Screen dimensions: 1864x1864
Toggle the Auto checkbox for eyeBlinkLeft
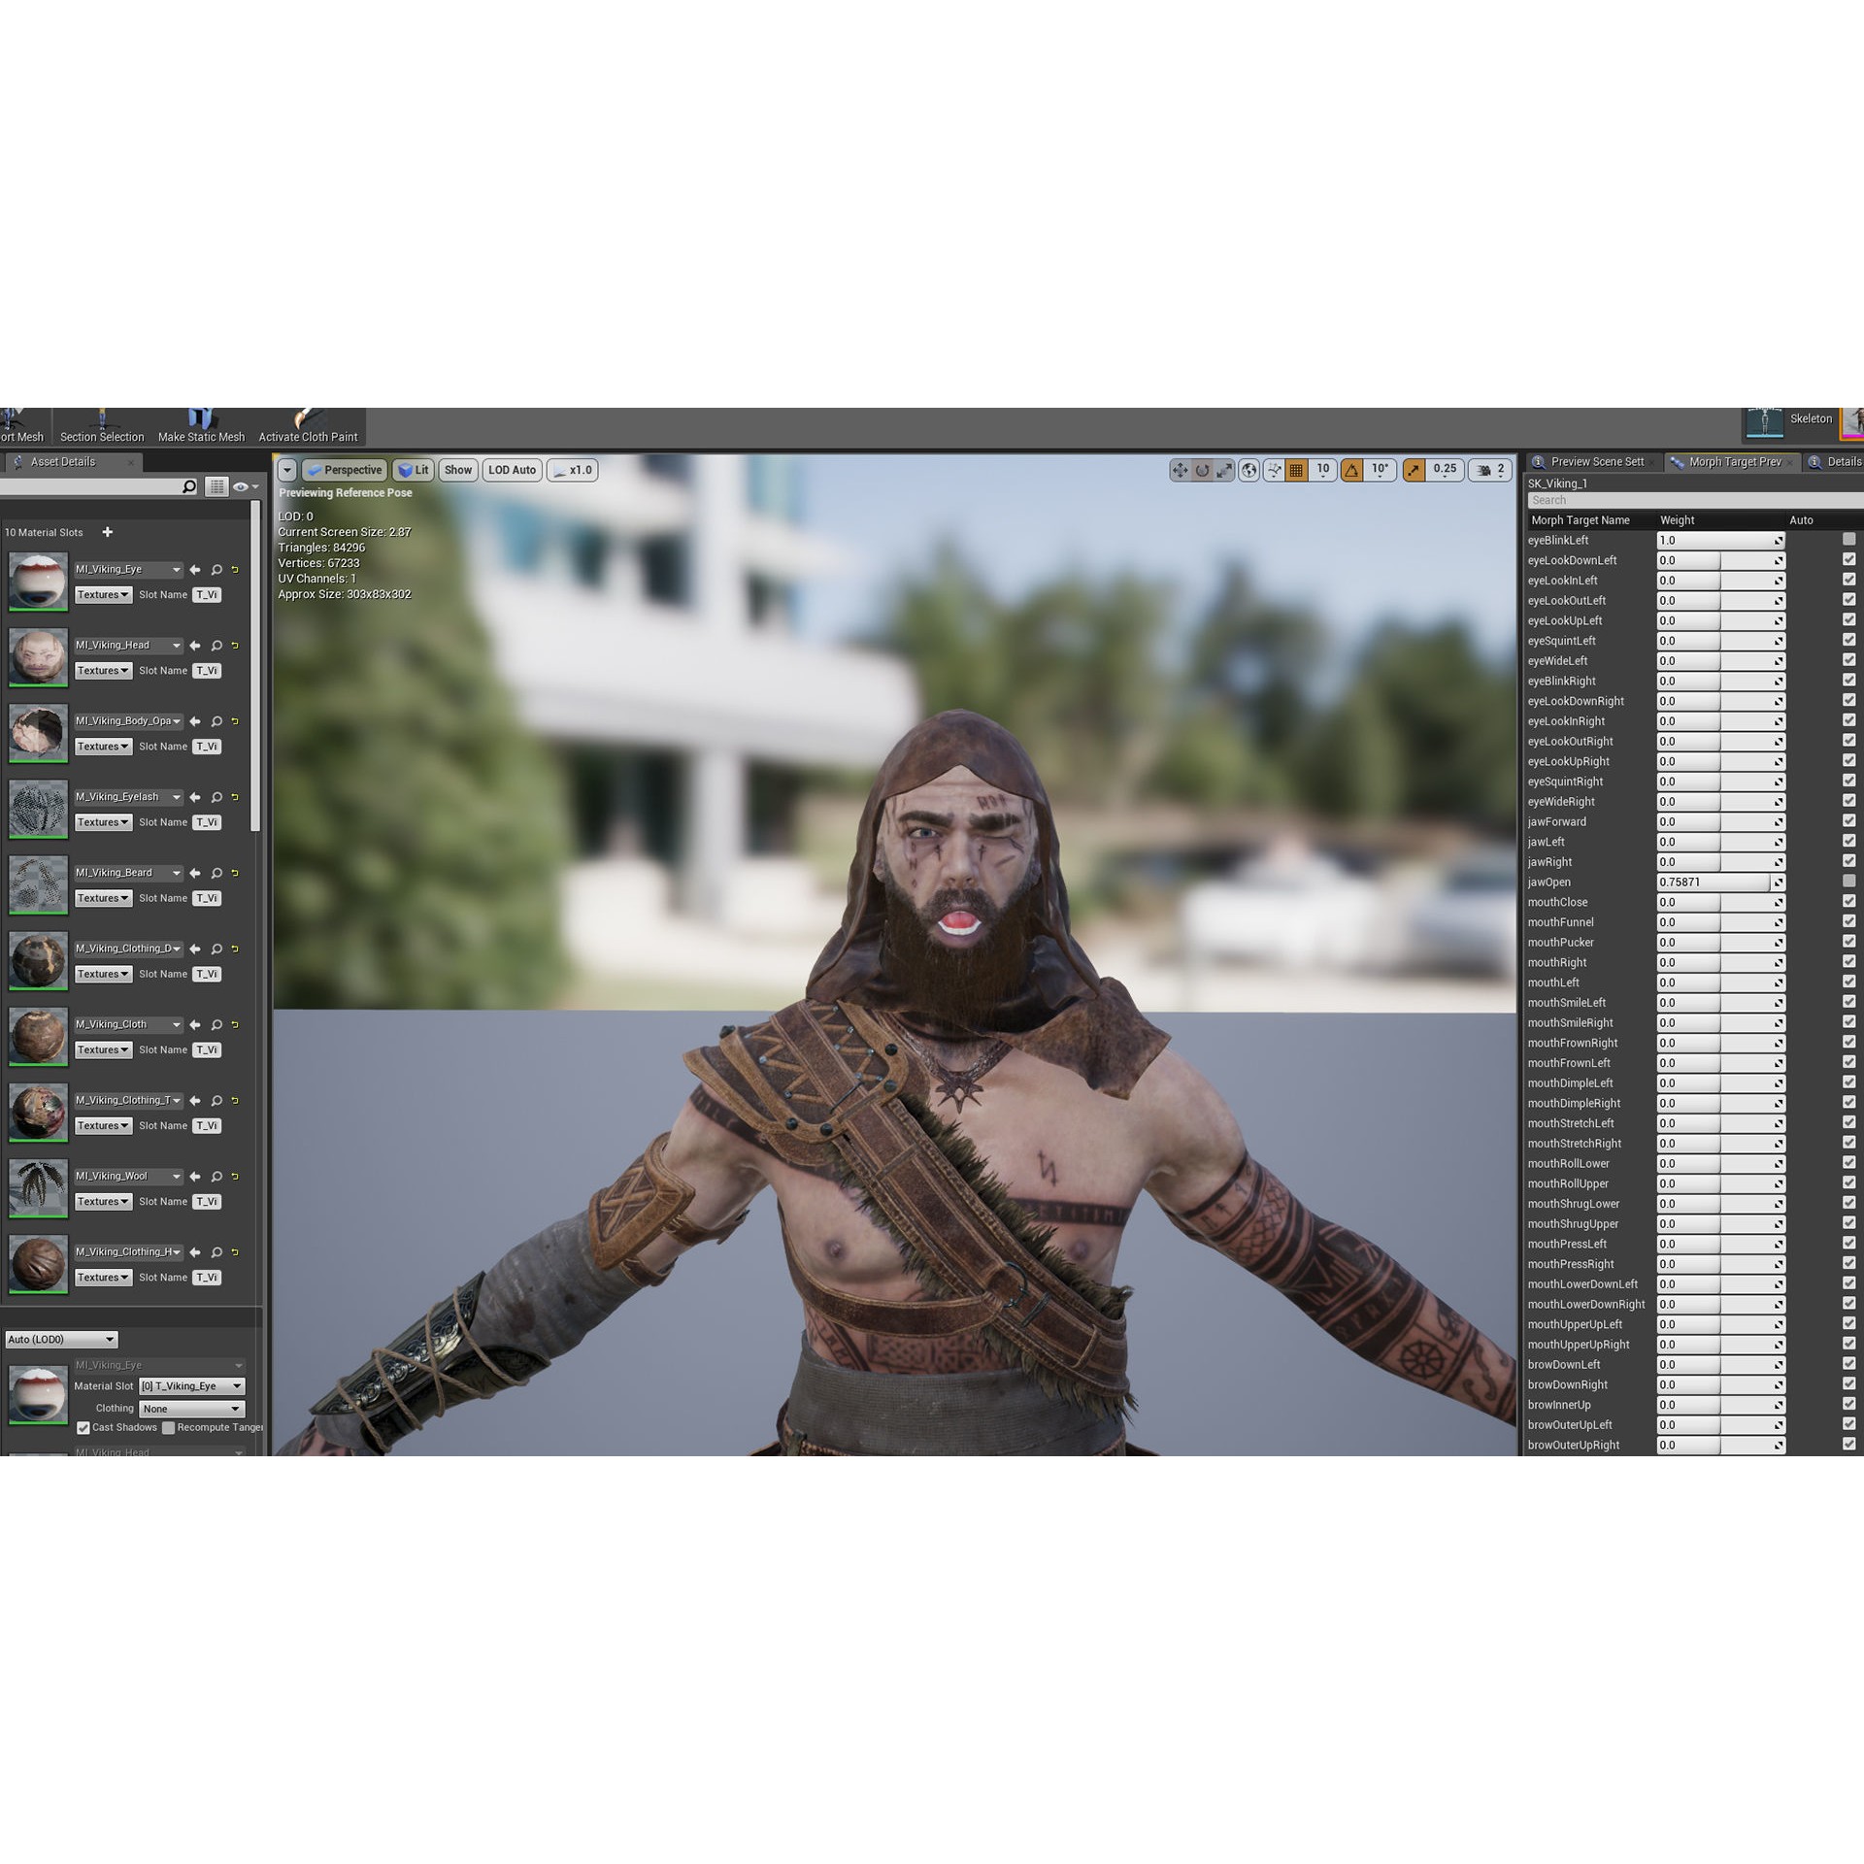point(1848,540)
